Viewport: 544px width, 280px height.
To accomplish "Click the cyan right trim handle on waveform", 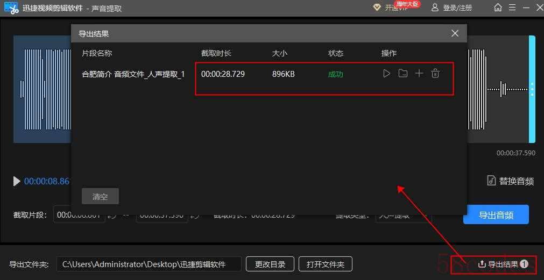I will pyautogui.click(x=532, y=89).
